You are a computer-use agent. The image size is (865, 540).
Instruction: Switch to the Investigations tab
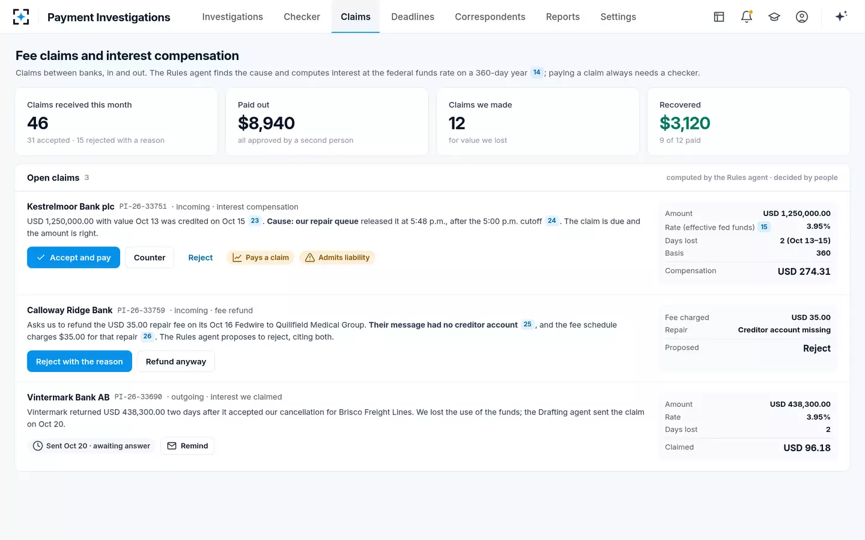[232, 17]
